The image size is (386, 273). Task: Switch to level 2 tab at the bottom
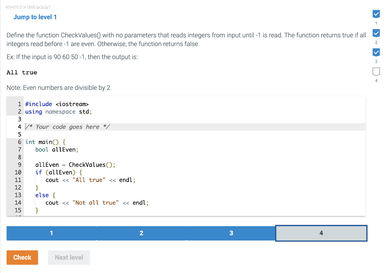[x=141, y=233]
